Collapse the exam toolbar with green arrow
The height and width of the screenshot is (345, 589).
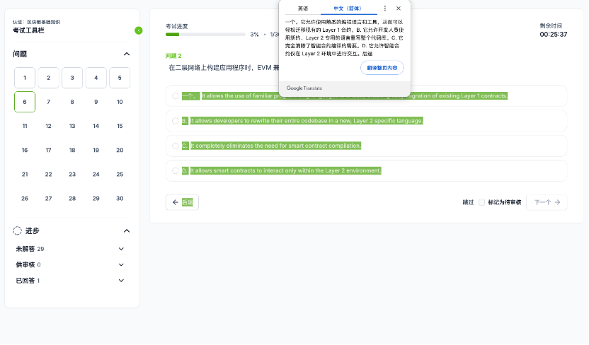[x=139, y=30]
